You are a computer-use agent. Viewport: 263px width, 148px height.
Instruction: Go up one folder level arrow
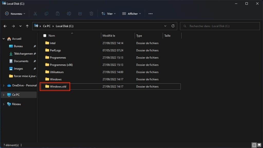point(27,26)
